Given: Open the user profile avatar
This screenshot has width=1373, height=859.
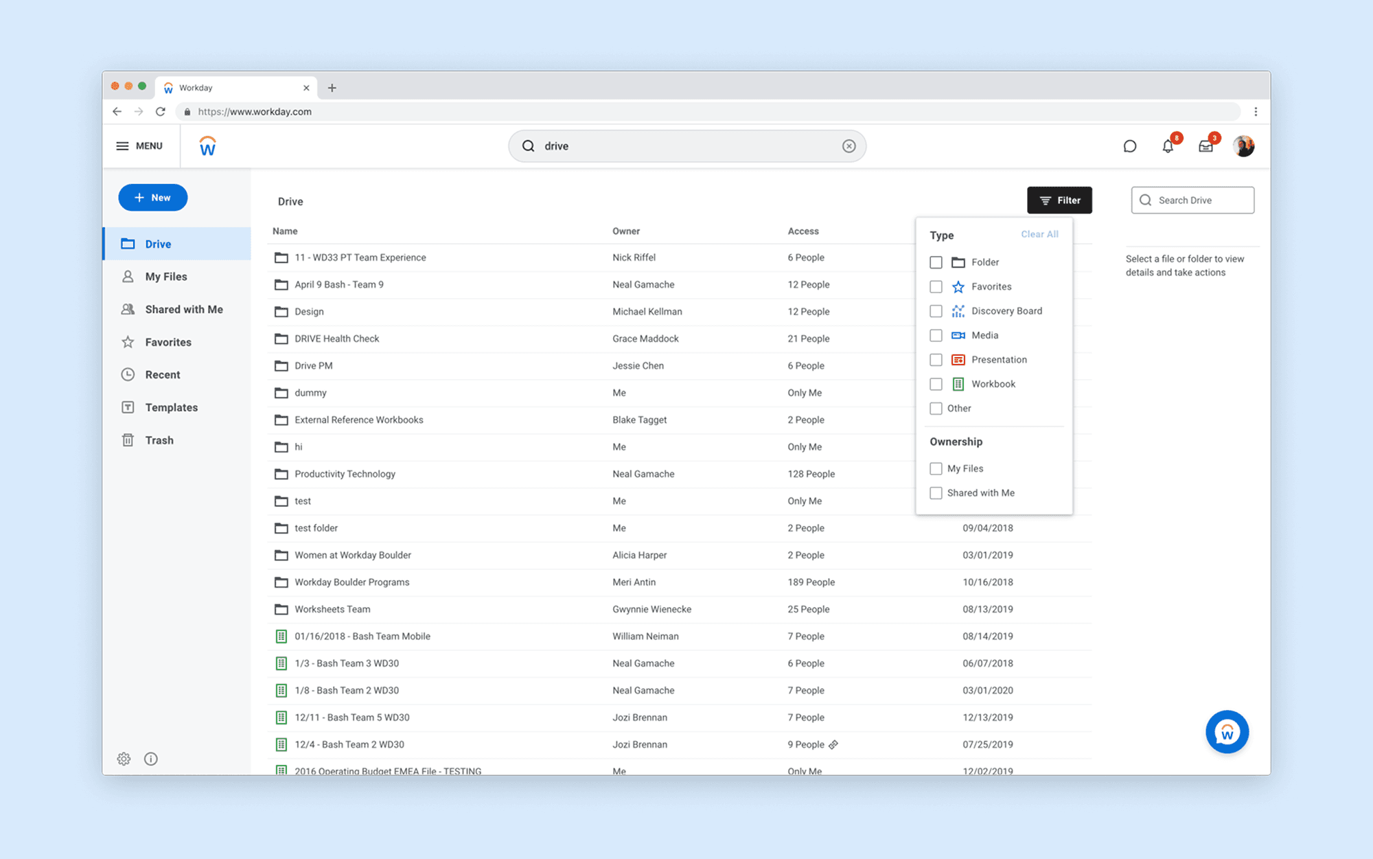Looking at the screenshot, I should tap(1243, 146).
